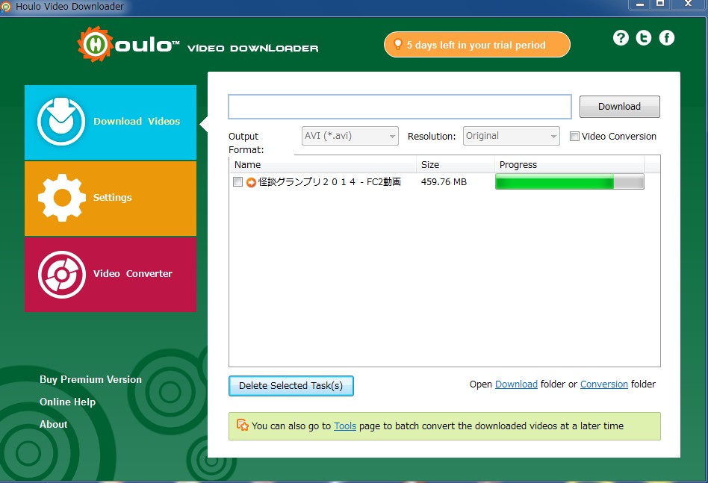Switch to Video Converter tab

point(111,275)
